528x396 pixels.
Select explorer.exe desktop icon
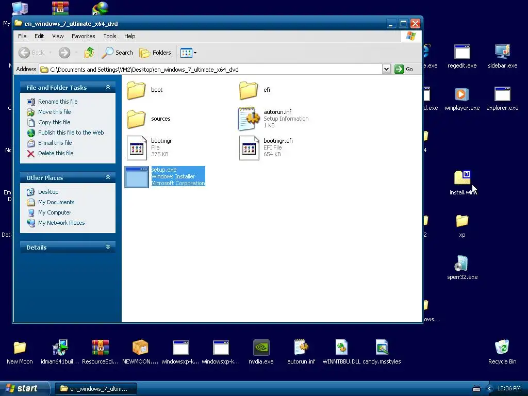(x=502, y=95)
